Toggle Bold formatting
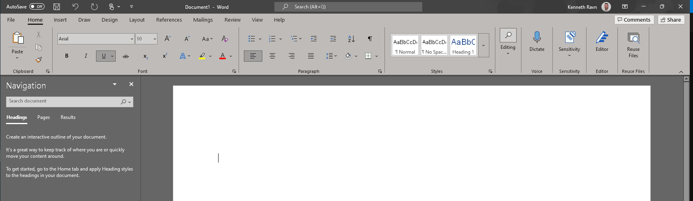This screenshot has height=201, width=693. (67, 56)
